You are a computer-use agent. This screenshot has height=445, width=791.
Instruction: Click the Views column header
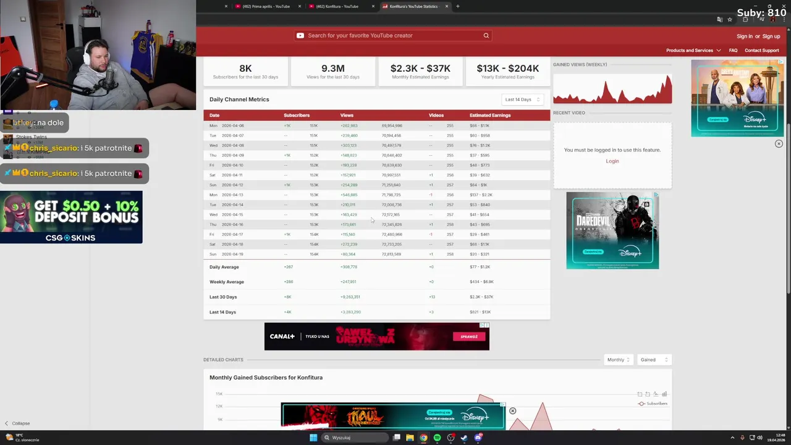click(x=347, y=115)
